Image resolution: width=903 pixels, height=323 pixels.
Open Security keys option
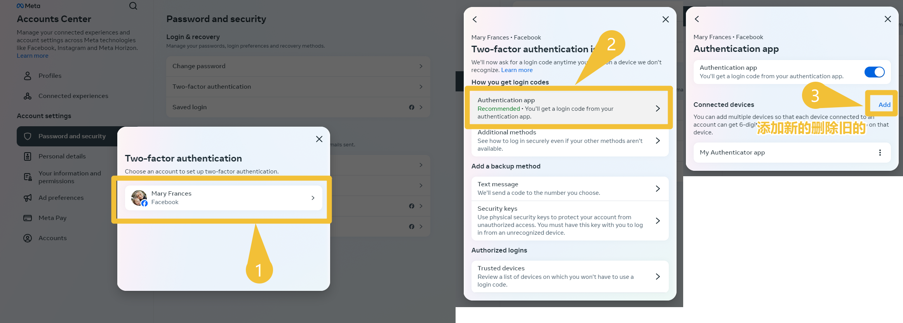tap(569, 221)
